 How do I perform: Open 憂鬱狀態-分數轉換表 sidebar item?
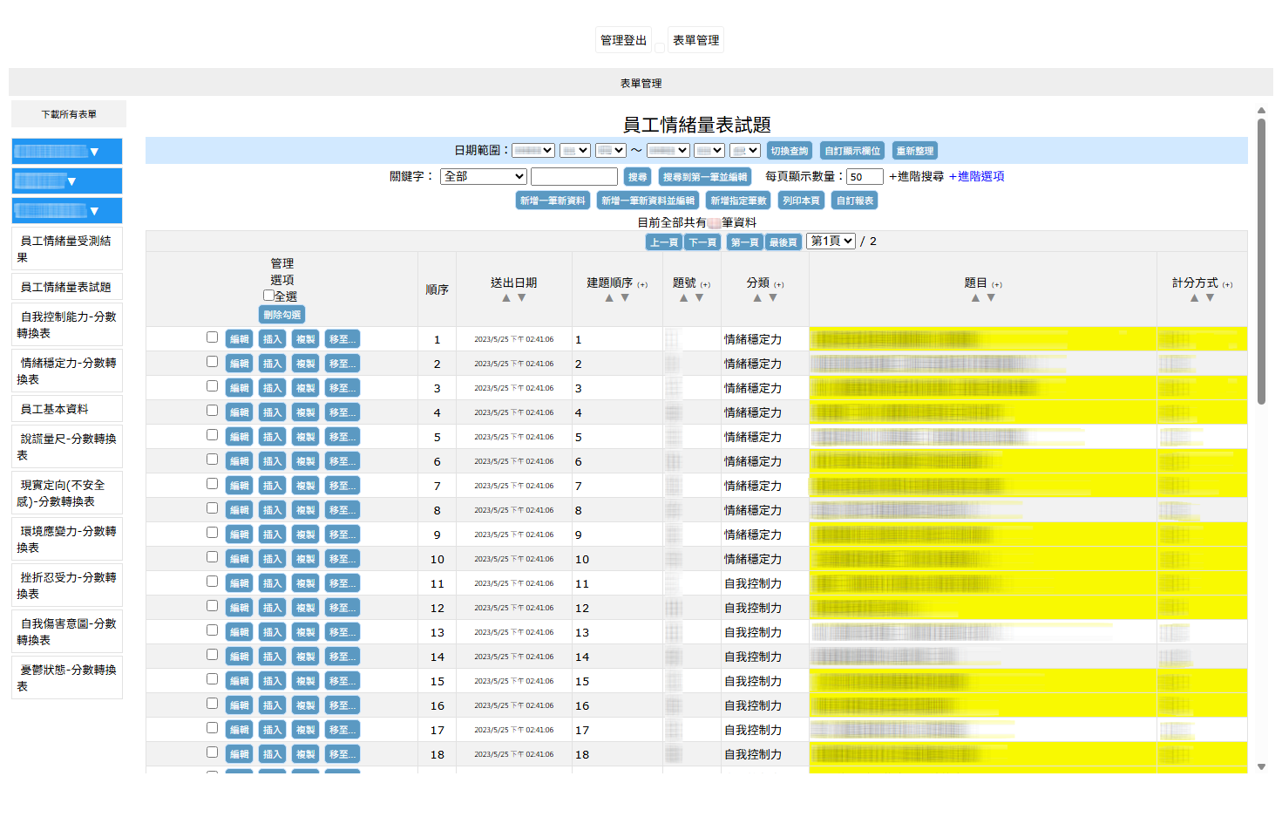pos(67,677)
